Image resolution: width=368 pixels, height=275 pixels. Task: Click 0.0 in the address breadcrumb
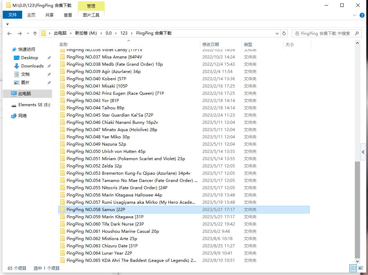point(108,33)
